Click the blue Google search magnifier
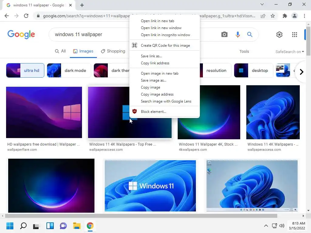Screen dimensions: 311x233 [x=250, y=35]
